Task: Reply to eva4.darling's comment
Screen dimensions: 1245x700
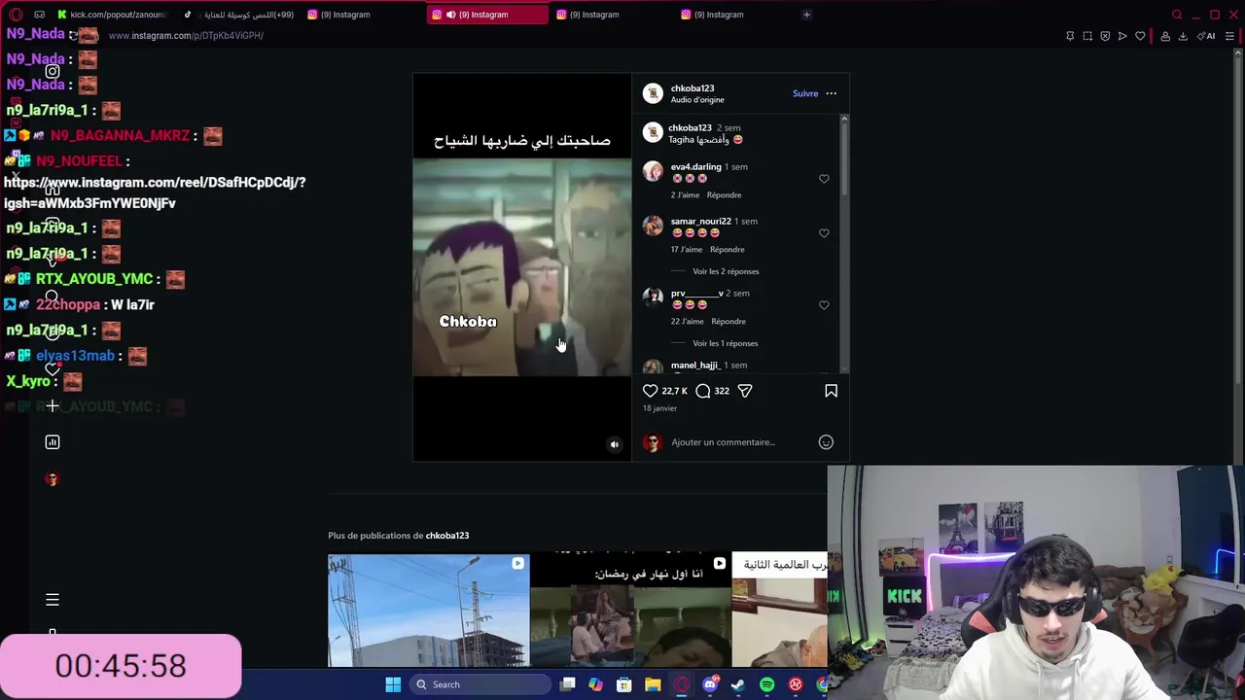Action: [x=724, y=195]
